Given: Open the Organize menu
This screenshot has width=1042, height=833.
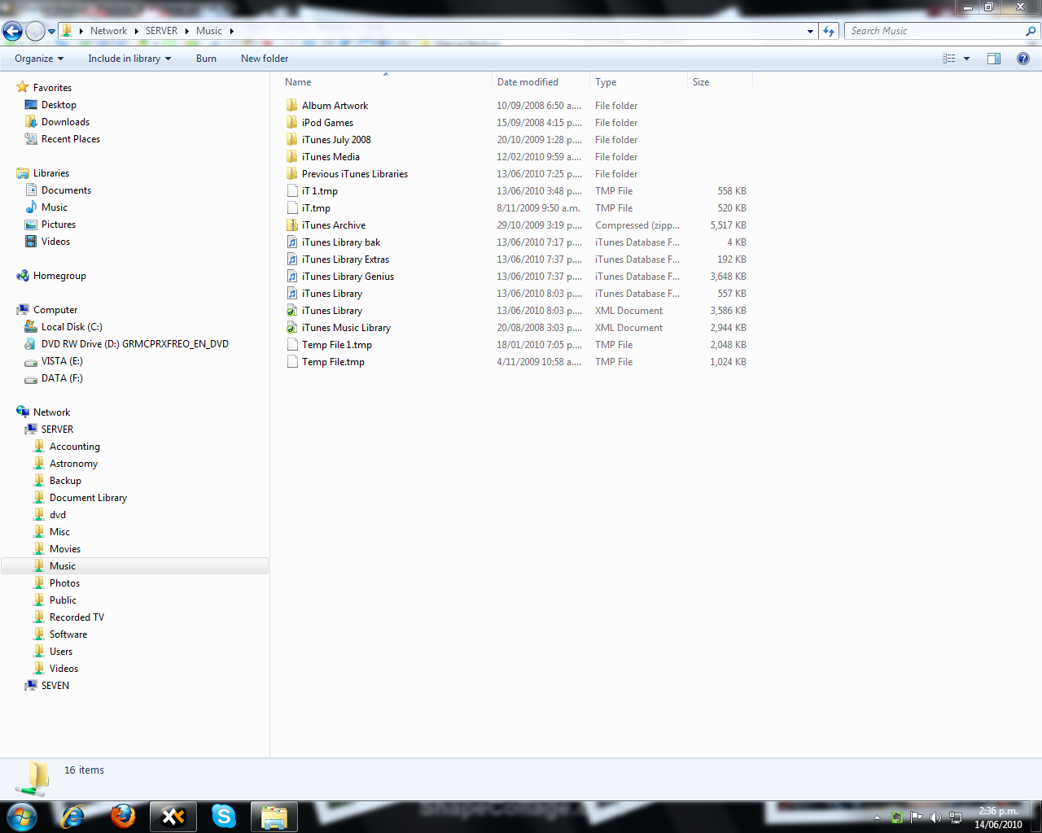Looking at the screenshot, I should click(x=39, y=59).
